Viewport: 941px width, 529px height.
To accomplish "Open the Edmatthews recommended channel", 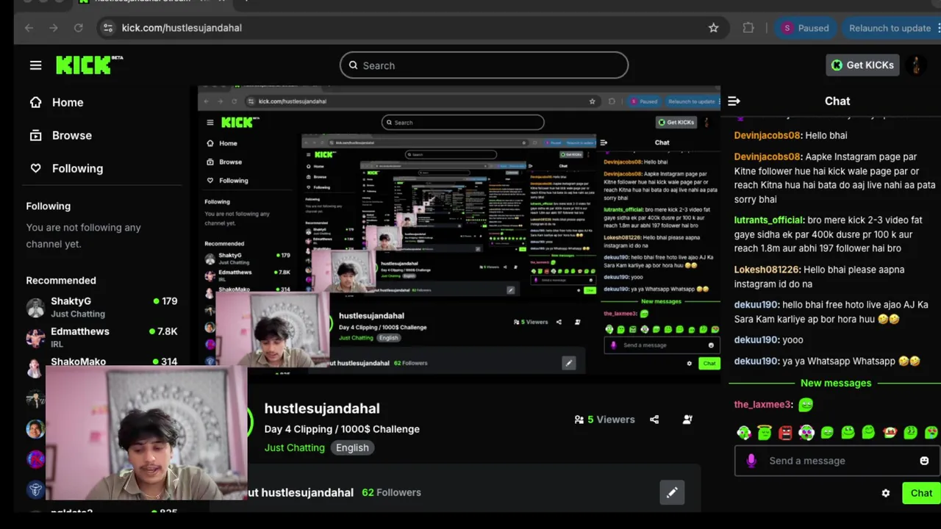I will 103,337.
